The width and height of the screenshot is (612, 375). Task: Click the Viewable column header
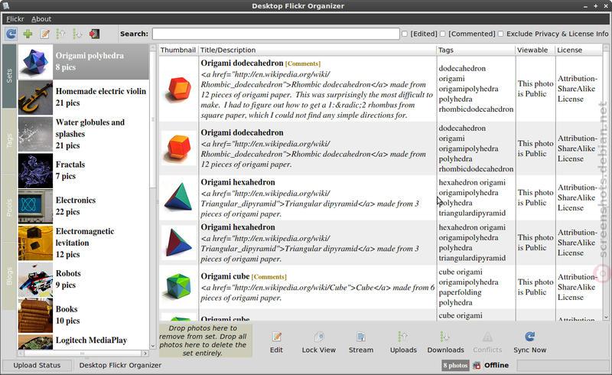(x=535, y=50)
